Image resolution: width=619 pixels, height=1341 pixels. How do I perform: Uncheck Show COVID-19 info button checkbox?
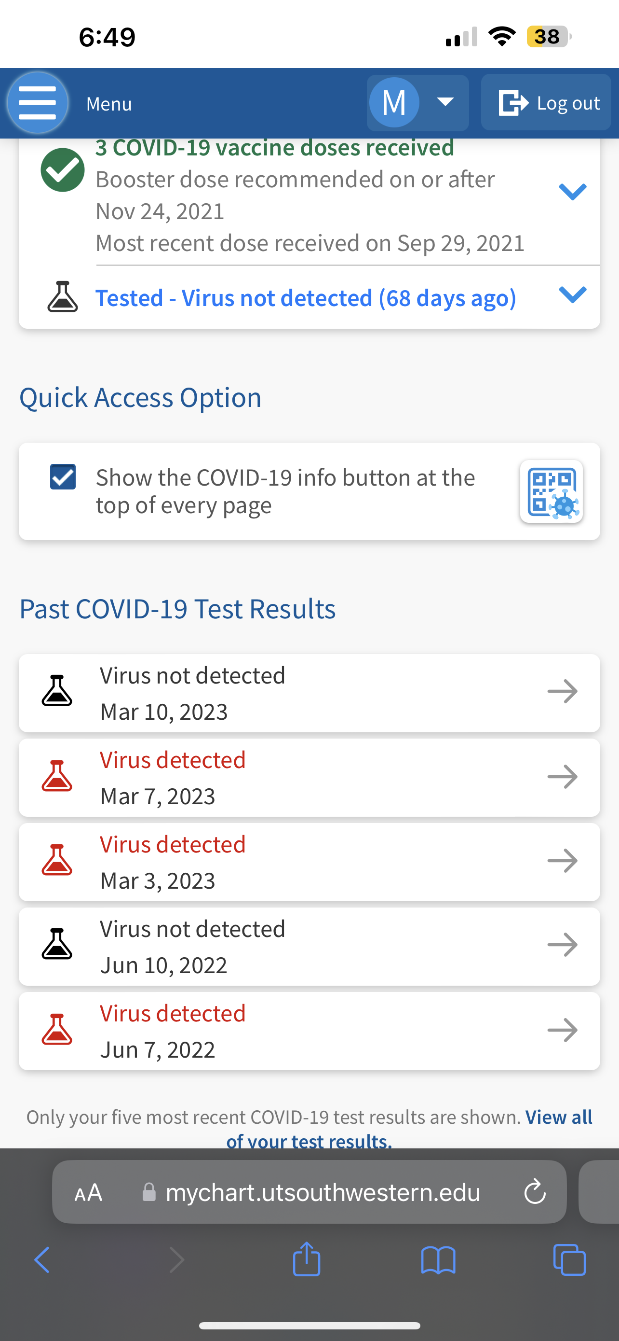(x=63, y=477)
